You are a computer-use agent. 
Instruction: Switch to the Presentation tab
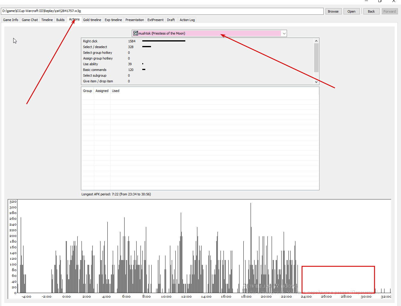(134, 20)
